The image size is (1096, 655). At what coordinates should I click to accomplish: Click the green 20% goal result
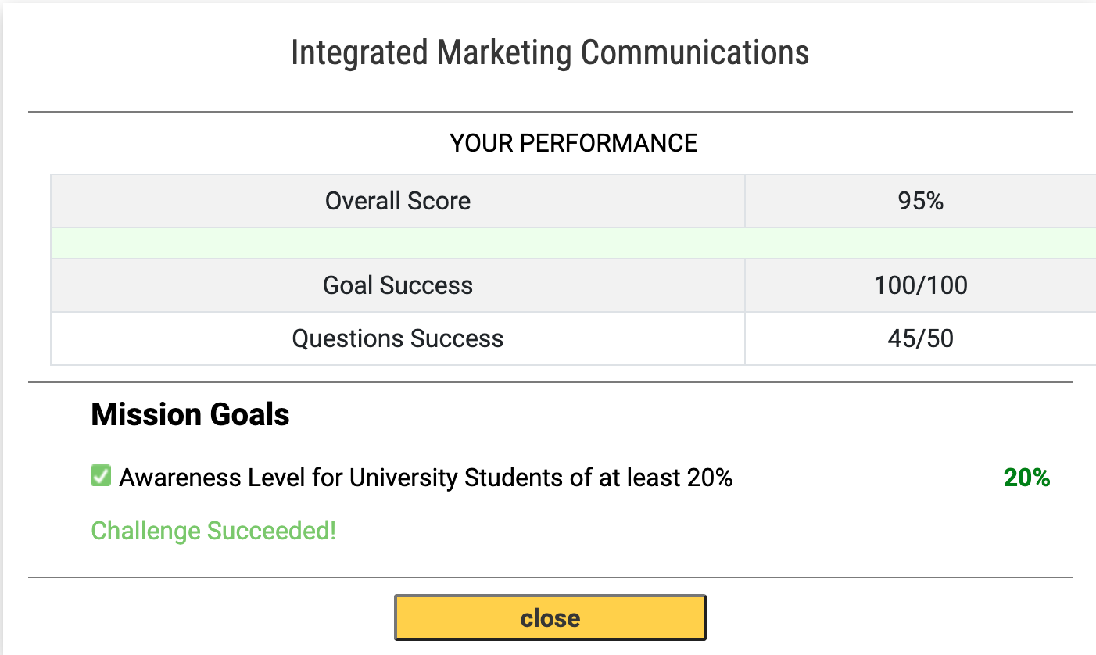point(1026,478)
